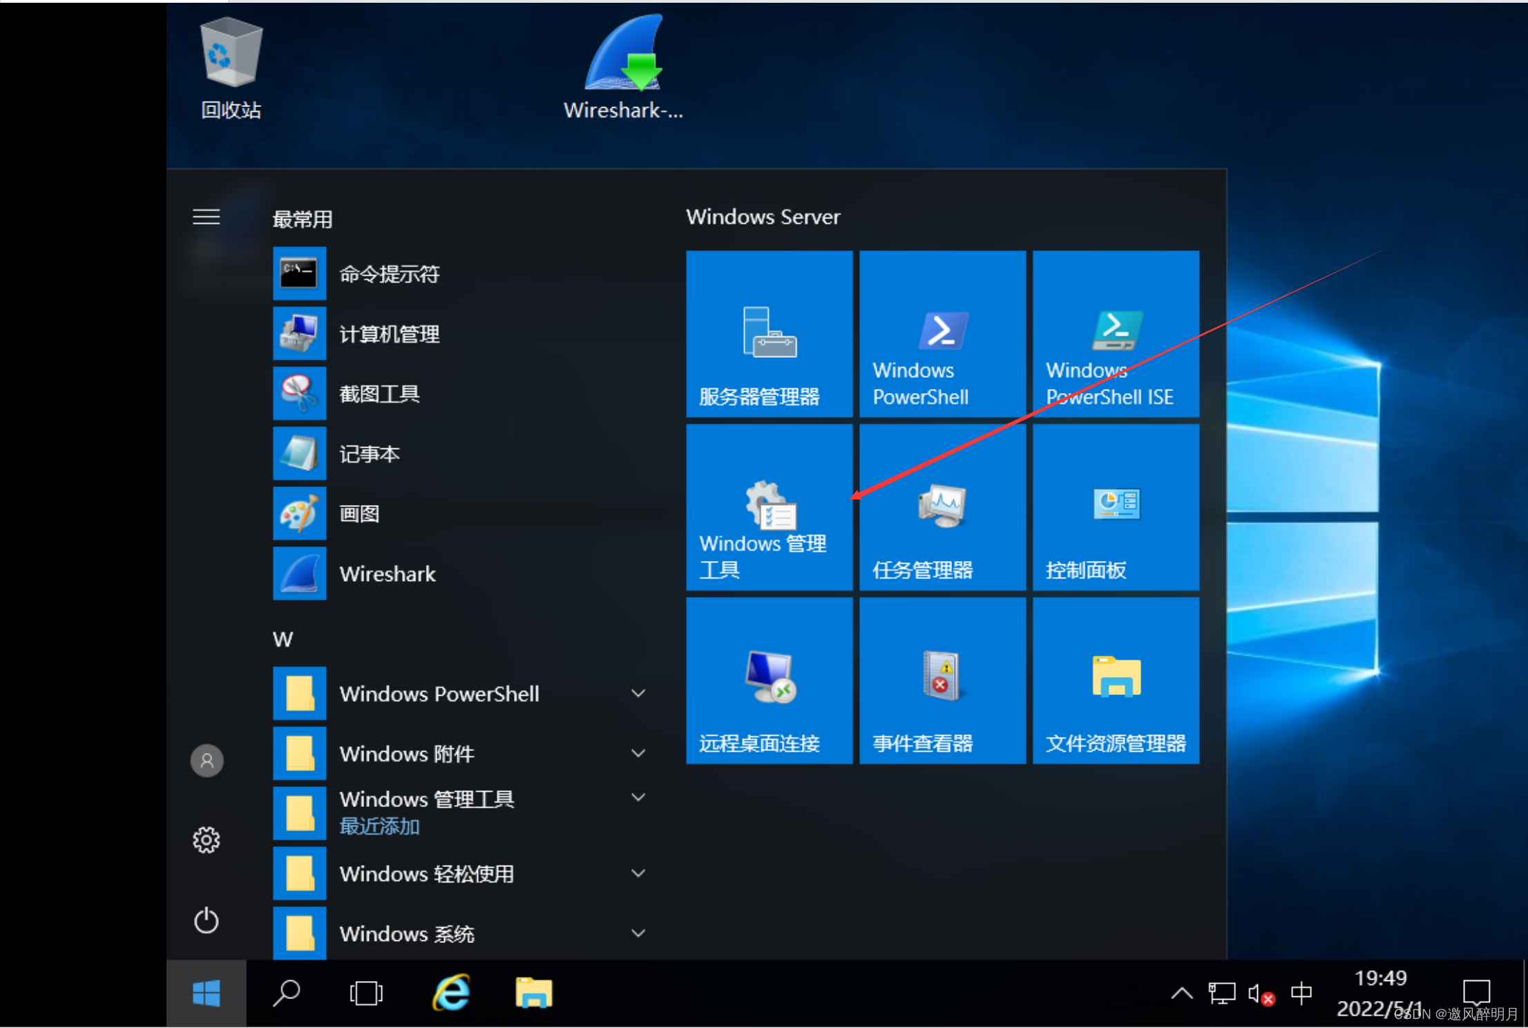Start the 远程桌面连接 tile

769,681
